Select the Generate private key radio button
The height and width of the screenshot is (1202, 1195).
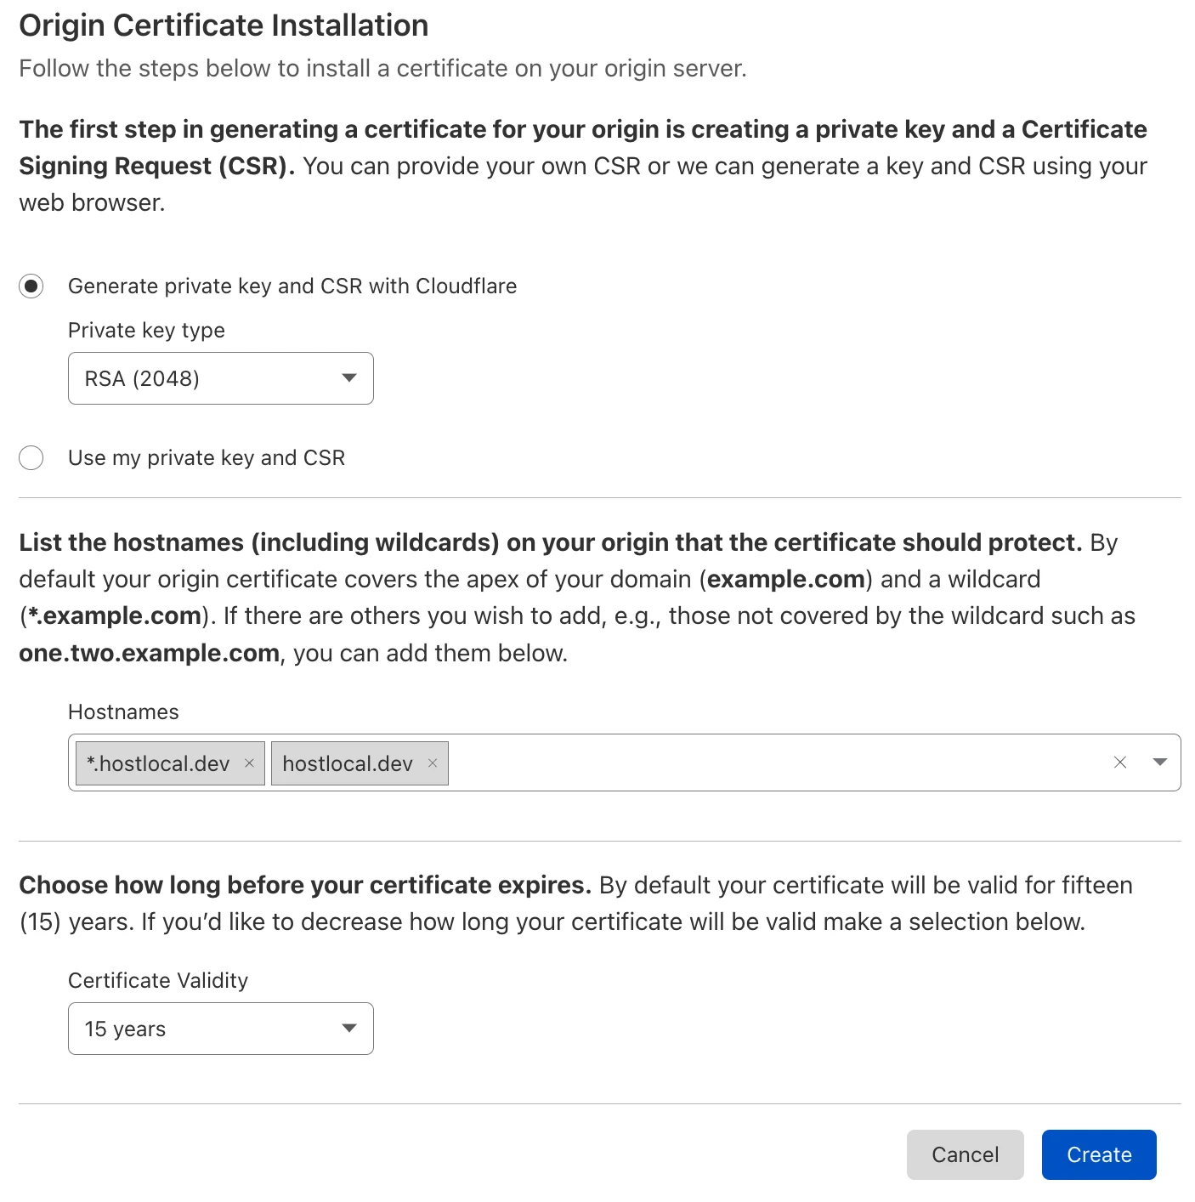click(31, 286)
